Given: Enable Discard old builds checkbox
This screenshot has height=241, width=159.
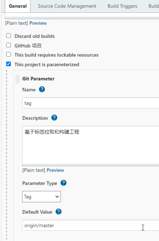Looking at the screenshot, I should [x=8, y=36].
